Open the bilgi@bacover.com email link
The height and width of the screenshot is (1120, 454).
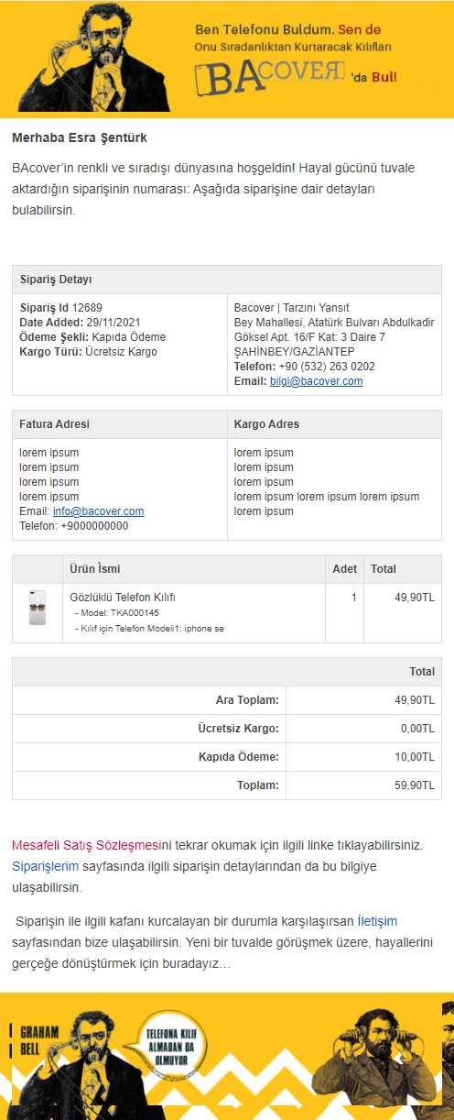click(316, 381)
